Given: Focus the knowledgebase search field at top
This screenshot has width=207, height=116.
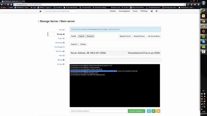Looking at the screenshot, I should point(60,11).
